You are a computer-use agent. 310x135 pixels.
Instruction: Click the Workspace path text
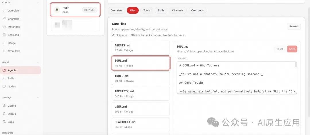[x=148, y=35]
